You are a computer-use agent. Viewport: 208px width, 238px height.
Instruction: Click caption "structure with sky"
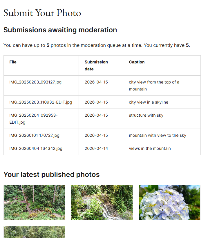pos(146,115)
